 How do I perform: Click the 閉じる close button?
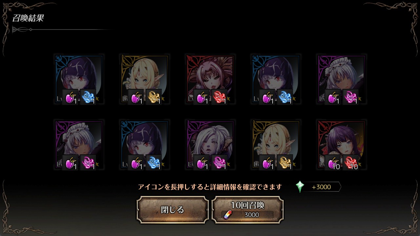[173, 210]
